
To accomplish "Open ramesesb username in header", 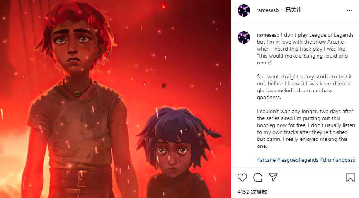I will [x=267, y=10].
